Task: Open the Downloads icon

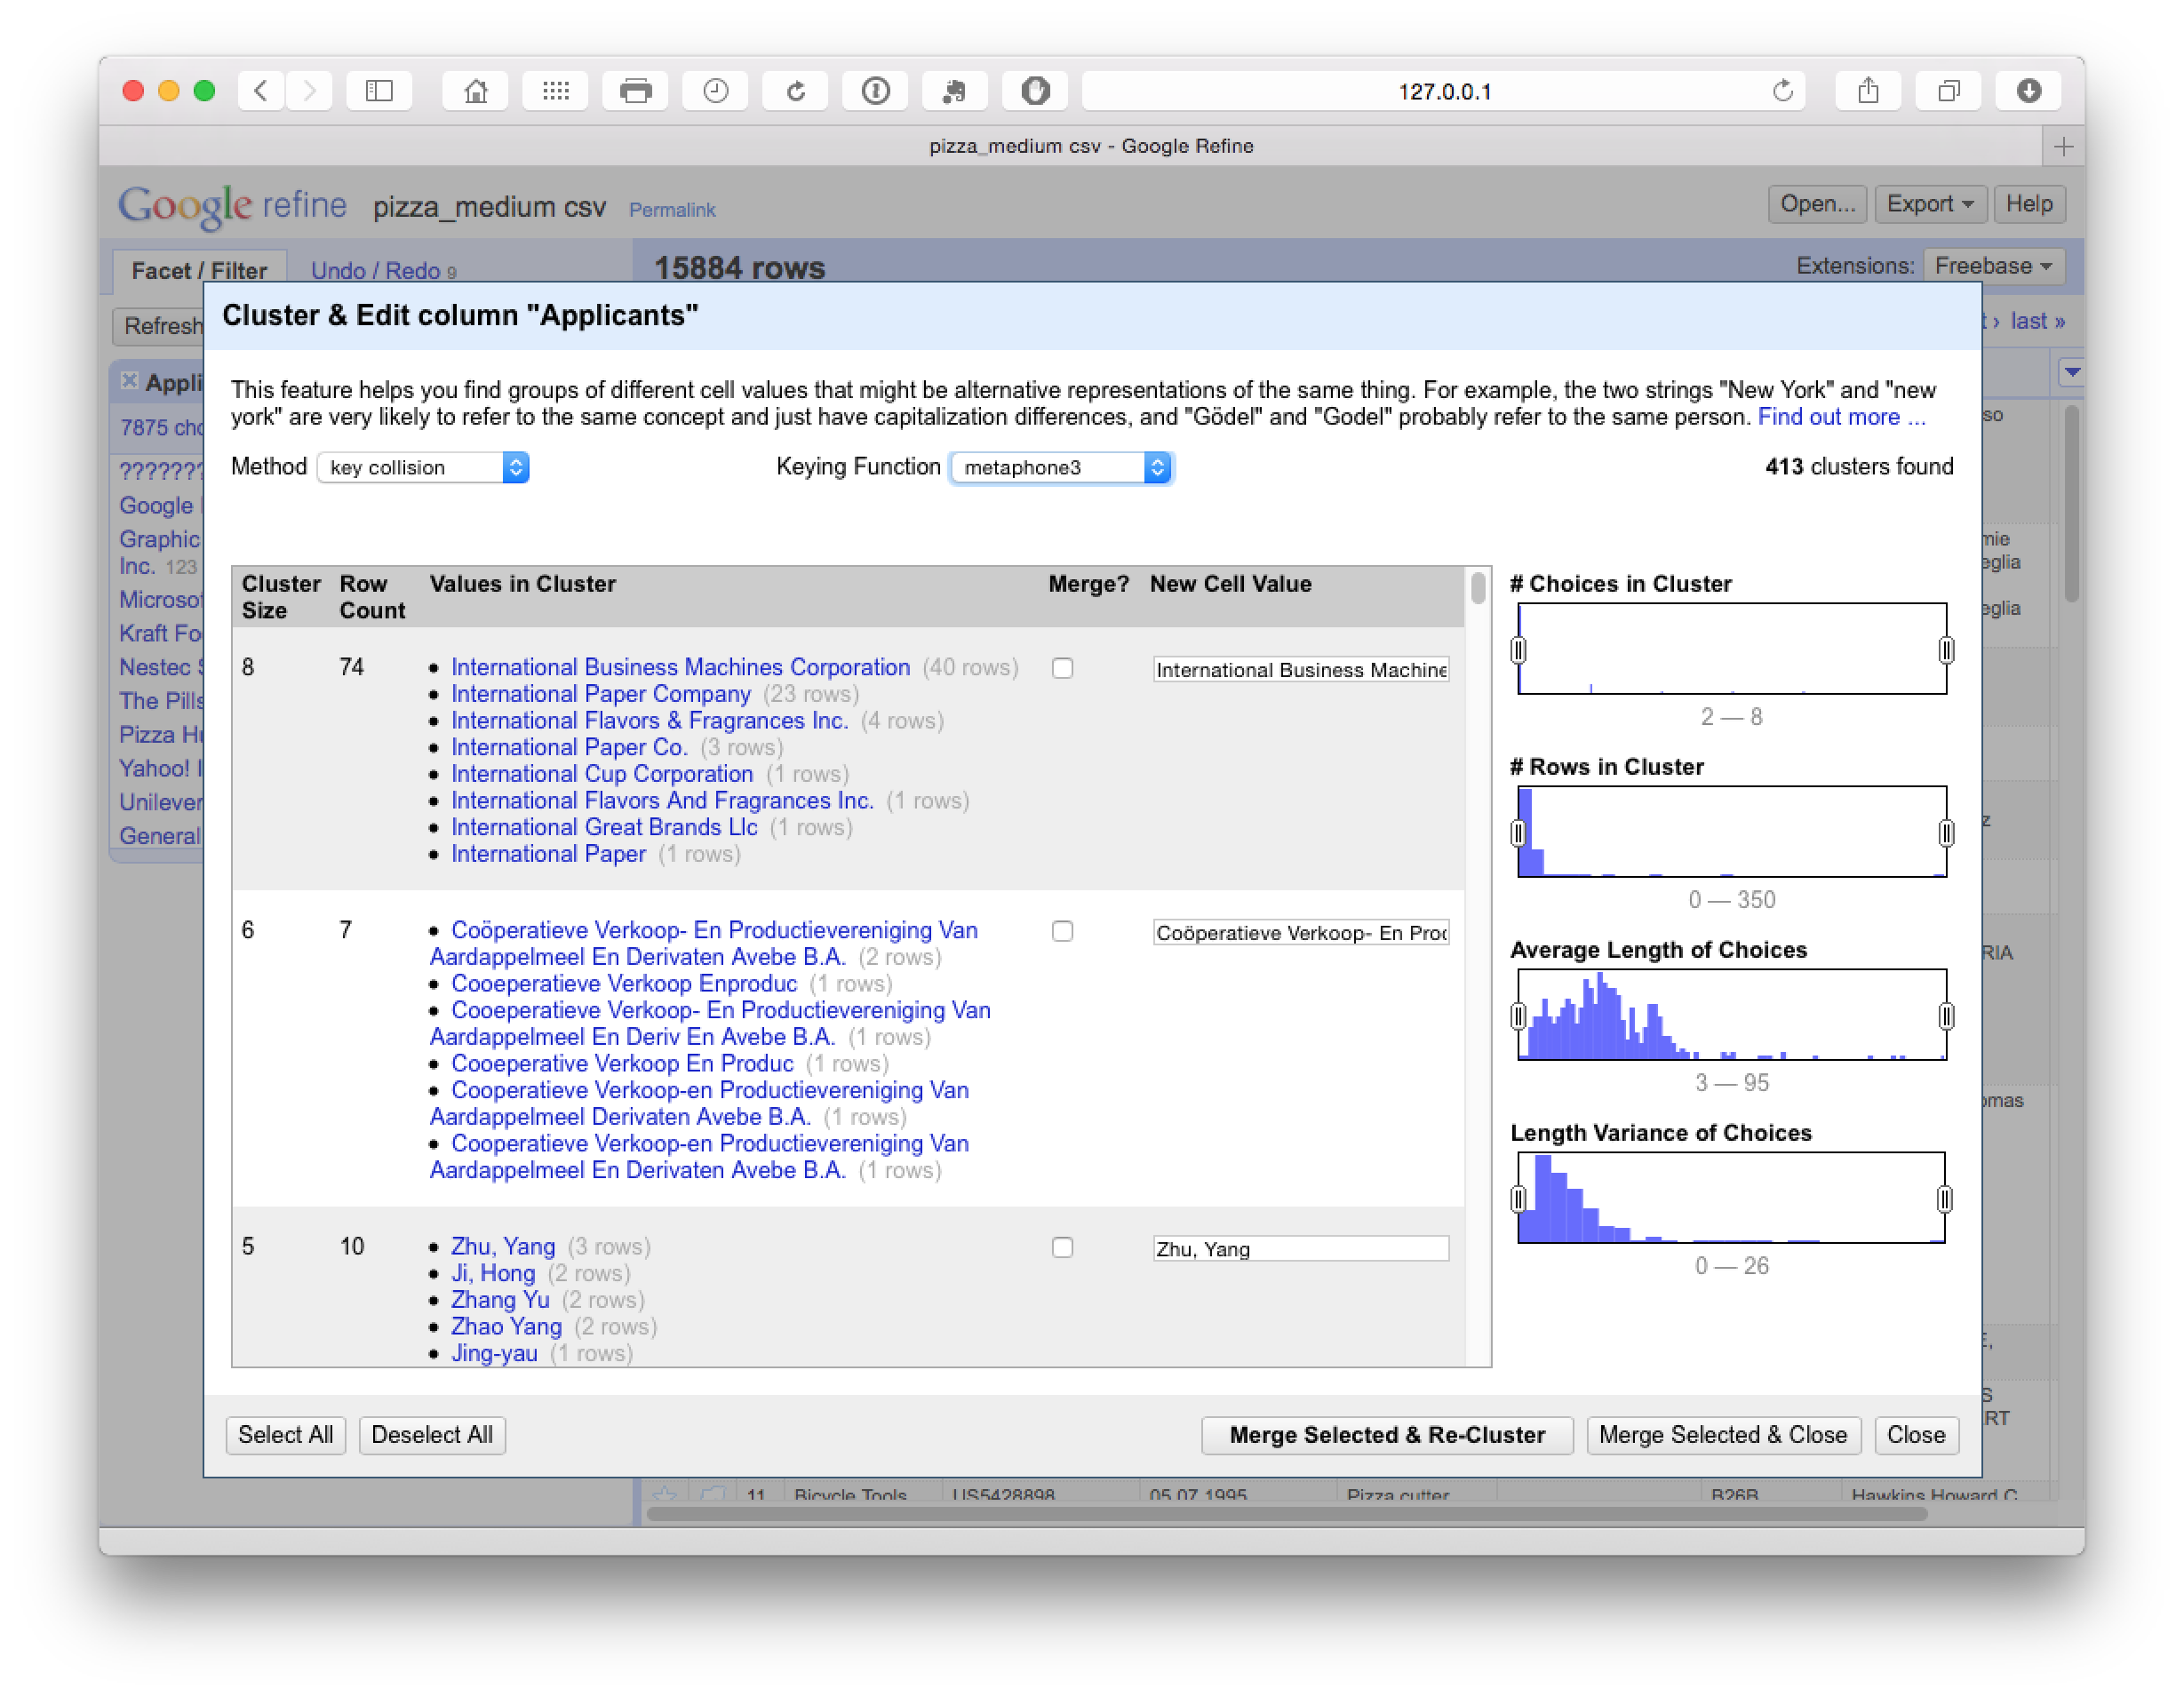Action: (2028, 91)
